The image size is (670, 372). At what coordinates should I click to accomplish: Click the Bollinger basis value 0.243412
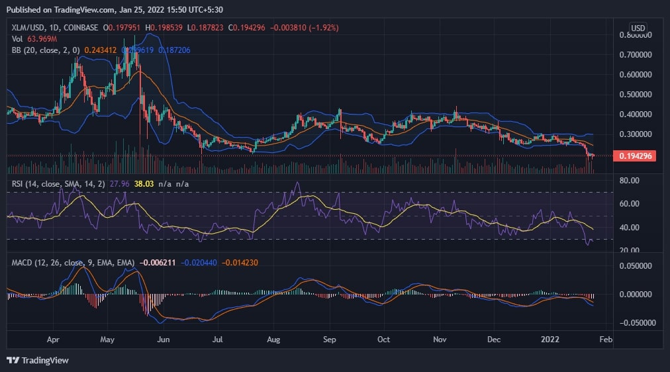(x=101, y=50)
